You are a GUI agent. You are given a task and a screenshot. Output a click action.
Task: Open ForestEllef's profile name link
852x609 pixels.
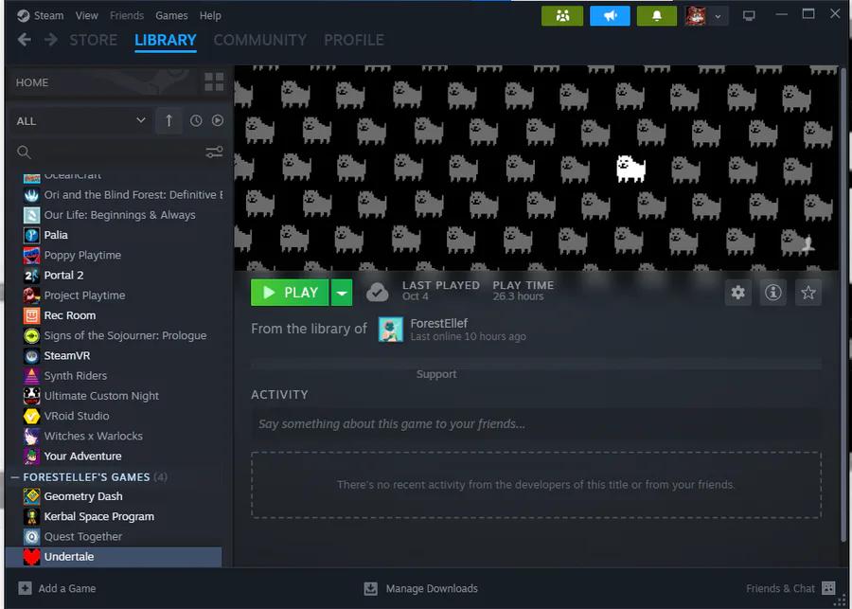coord(439,323)
